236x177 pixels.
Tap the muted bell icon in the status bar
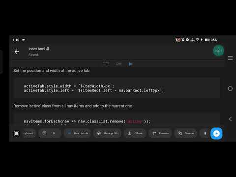[183, 40]
